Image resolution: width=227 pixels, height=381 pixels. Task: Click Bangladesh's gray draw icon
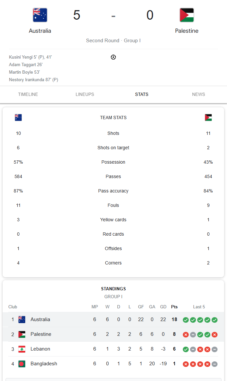tap(215, 364)
